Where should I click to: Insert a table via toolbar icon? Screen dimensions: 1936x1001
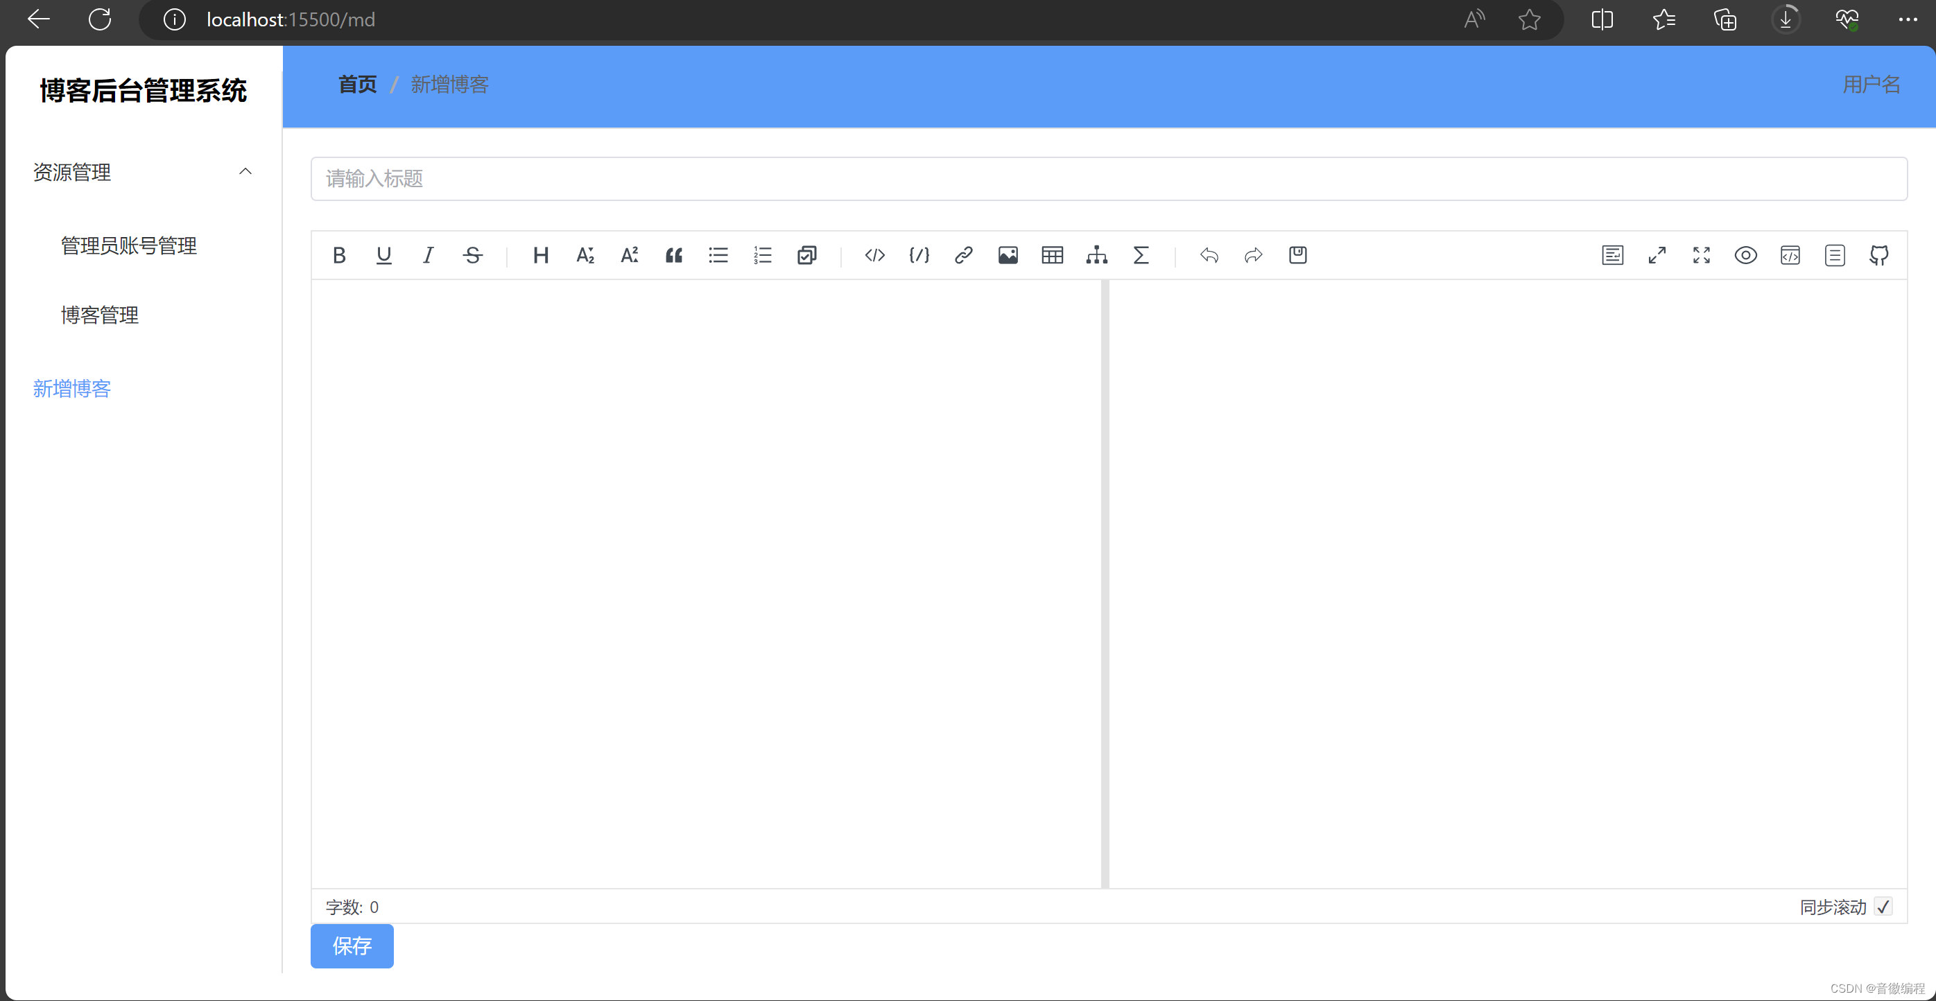(x=1052, y=256)
